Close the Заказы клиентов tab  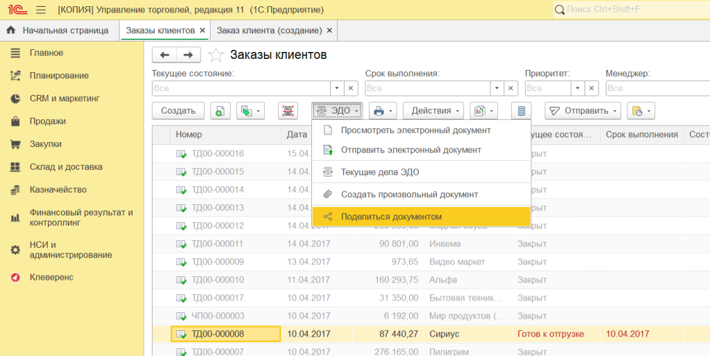point(202,30)
